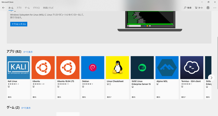This screenshot has height=116, width=218.
Task: Click the Debian title text
Action: [x=85, y=81]
